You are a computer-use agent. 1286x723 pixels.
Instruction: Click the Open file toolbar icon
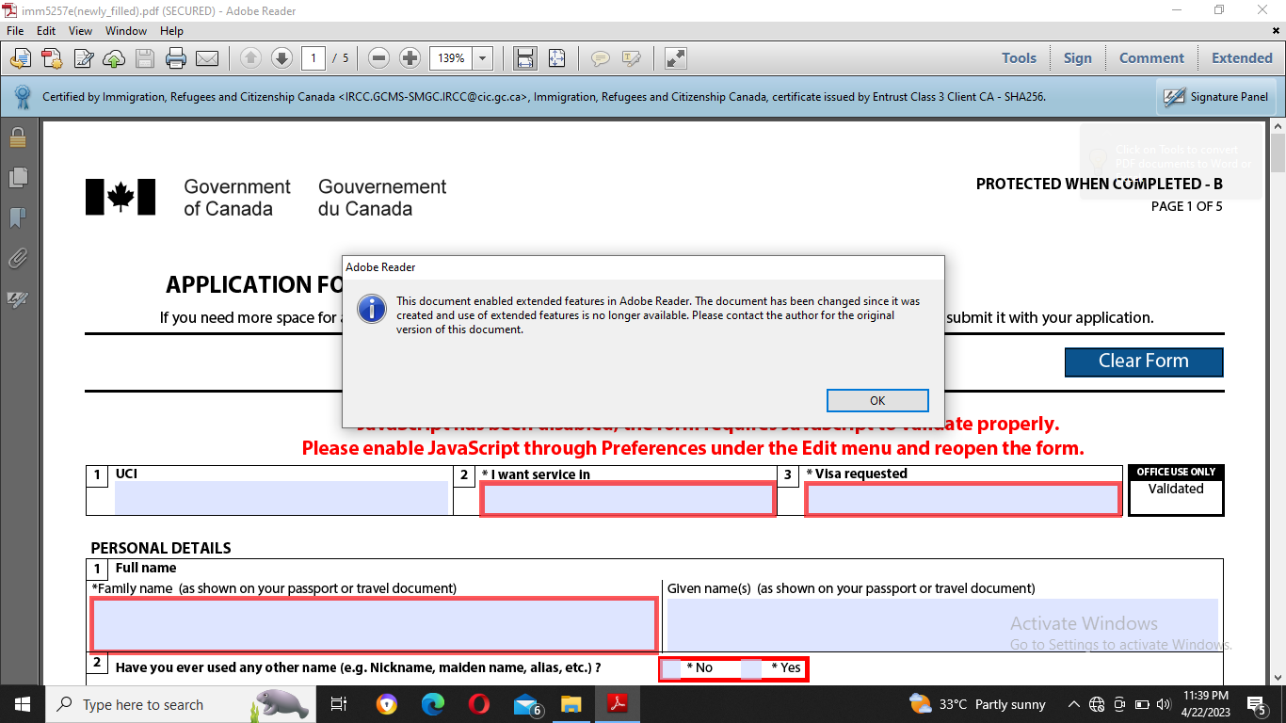click(x=20, y=58)
